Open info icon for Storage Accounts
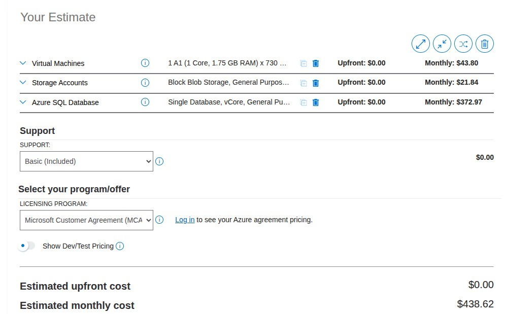The image size is (505, 314). click(x=145, y=83)
